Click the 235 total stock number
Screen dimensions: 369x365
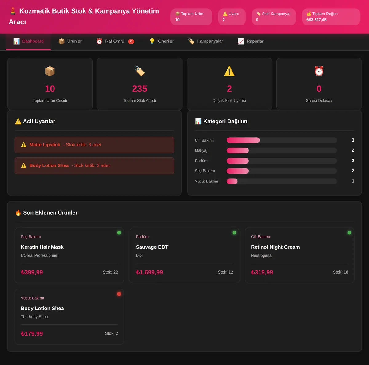click(x=140, y=89)
